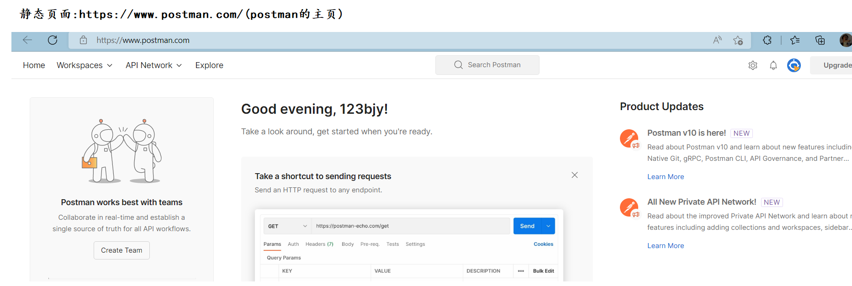852x286 pixels.
Task: Click All New Private API Network! headline
Action: (702, 202)
